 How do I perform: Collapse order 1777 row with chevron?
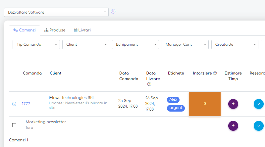click(x=14, y=104)
